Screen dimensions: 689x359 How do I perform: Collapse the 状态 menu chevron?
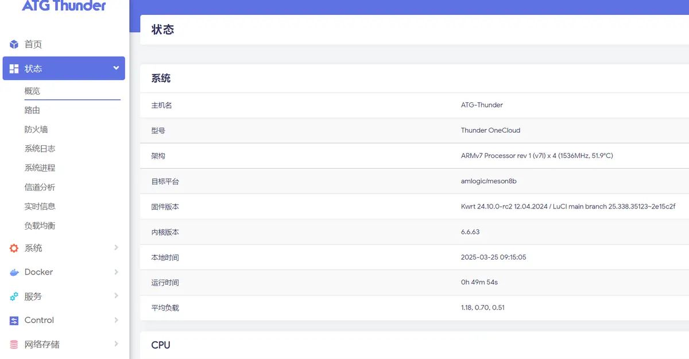(x=116, y=68)
